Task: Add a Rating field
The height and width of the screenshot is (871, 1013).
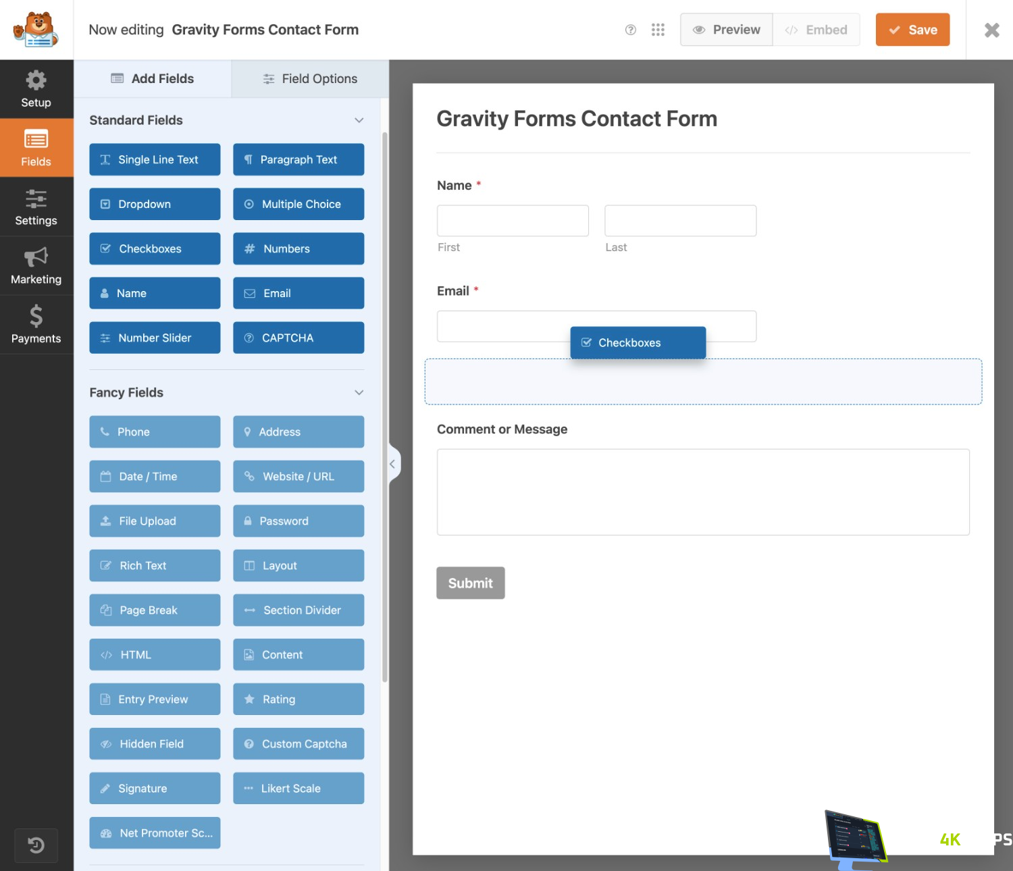Action: click(298, 700)
